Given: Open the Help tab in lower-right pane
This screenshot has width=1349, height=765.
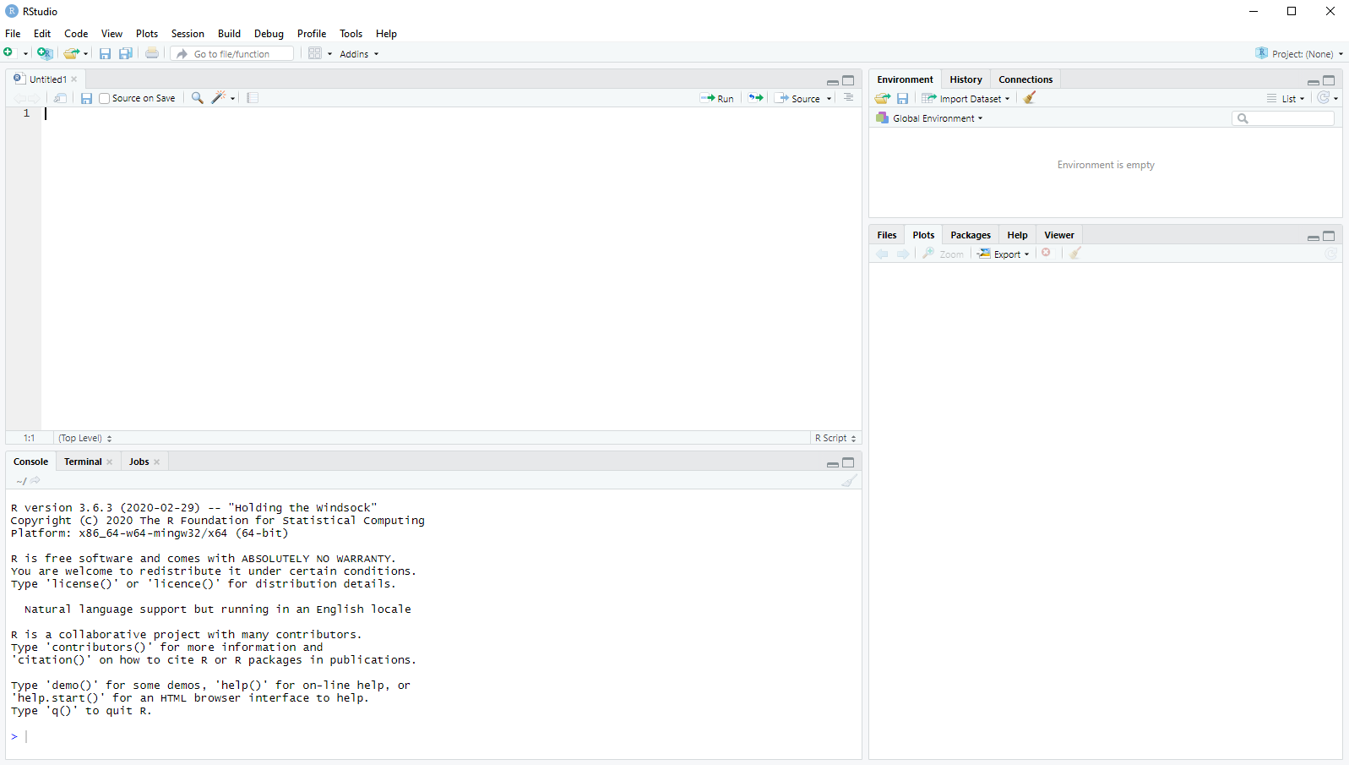Looking at the screenshot, I should tap(1017, 235).
